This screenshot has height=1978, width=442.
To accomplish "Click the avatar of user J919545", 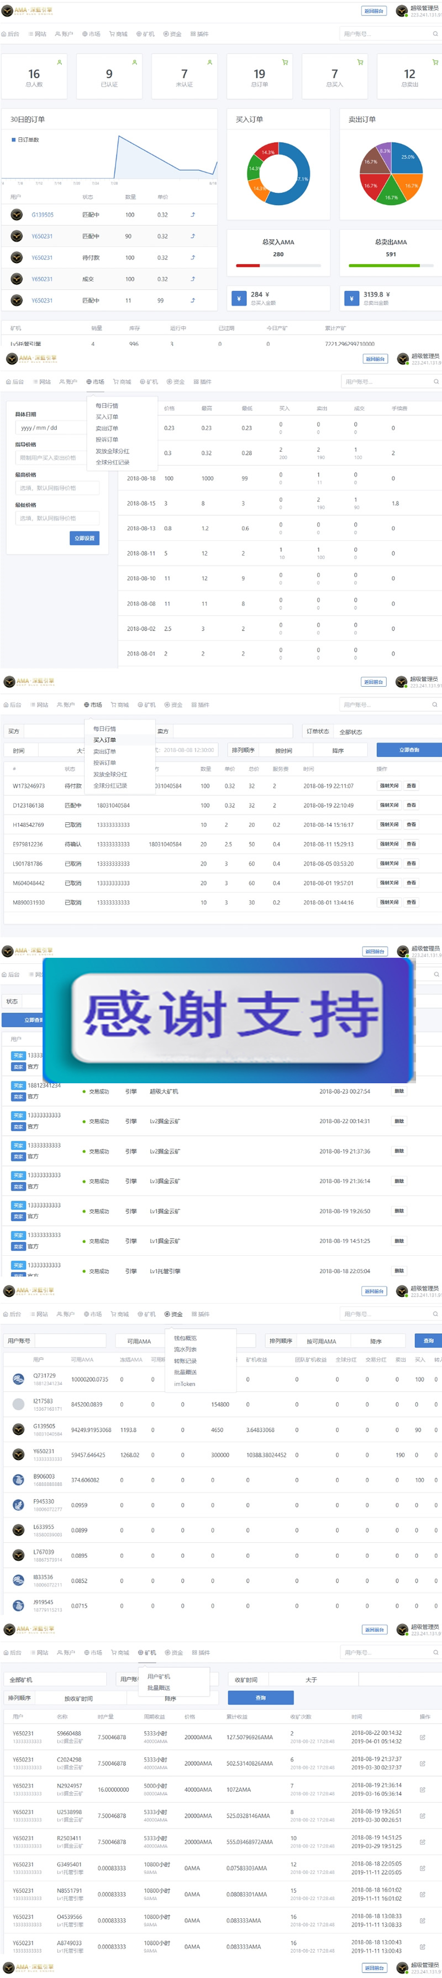I will 18,1606.
